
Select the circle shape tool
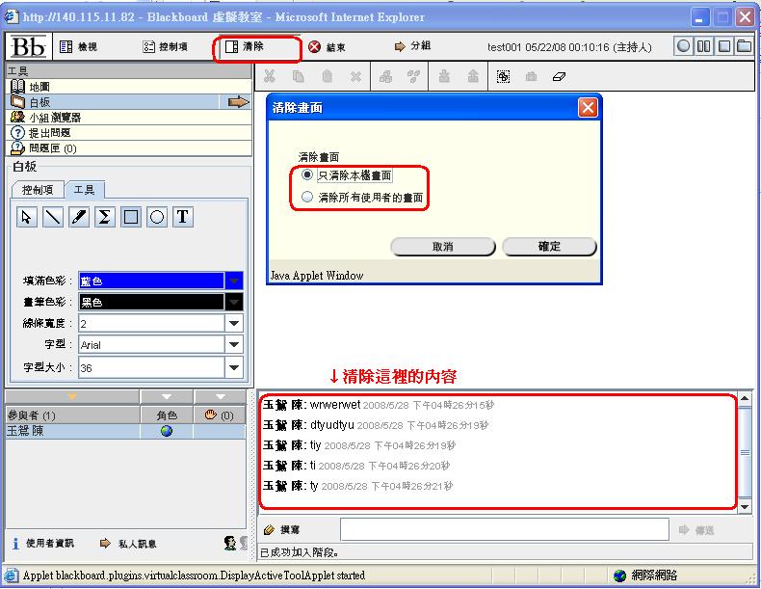point(157,217)
